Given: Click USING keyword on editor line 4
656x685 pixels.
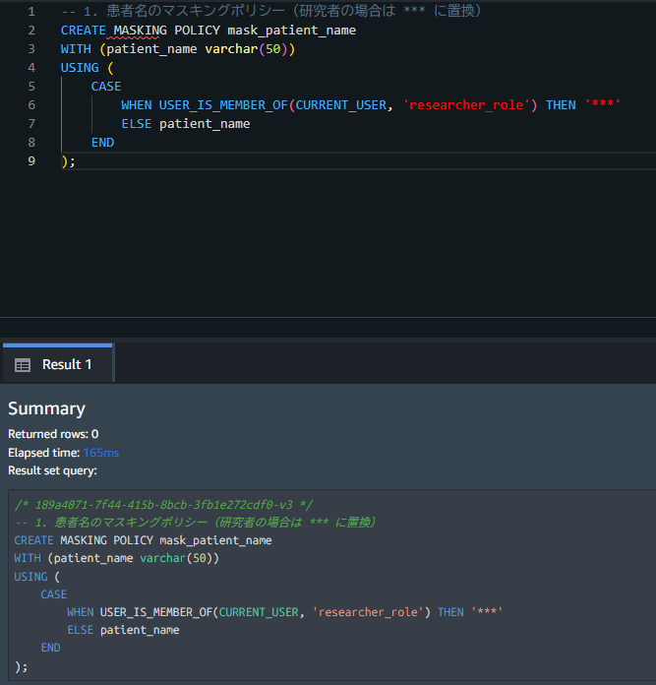Looking at the screenshot, I should tap(80, 68).
